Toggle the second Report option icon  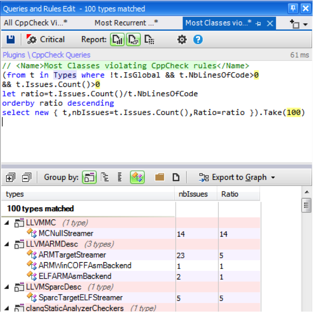(133, 39)
